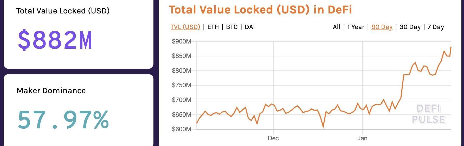Show the All time range
The height and width of the screenshot is (146, 464).
coord(337,27)
